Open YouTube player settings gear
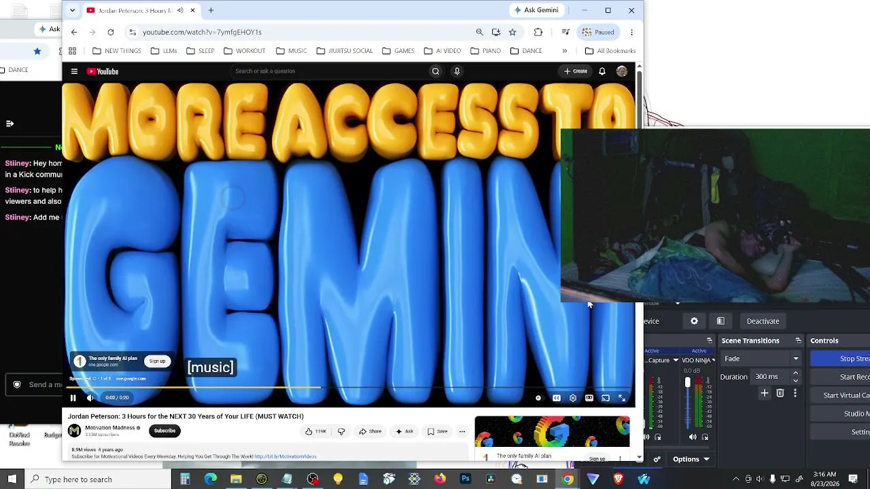 click(573, 398)
